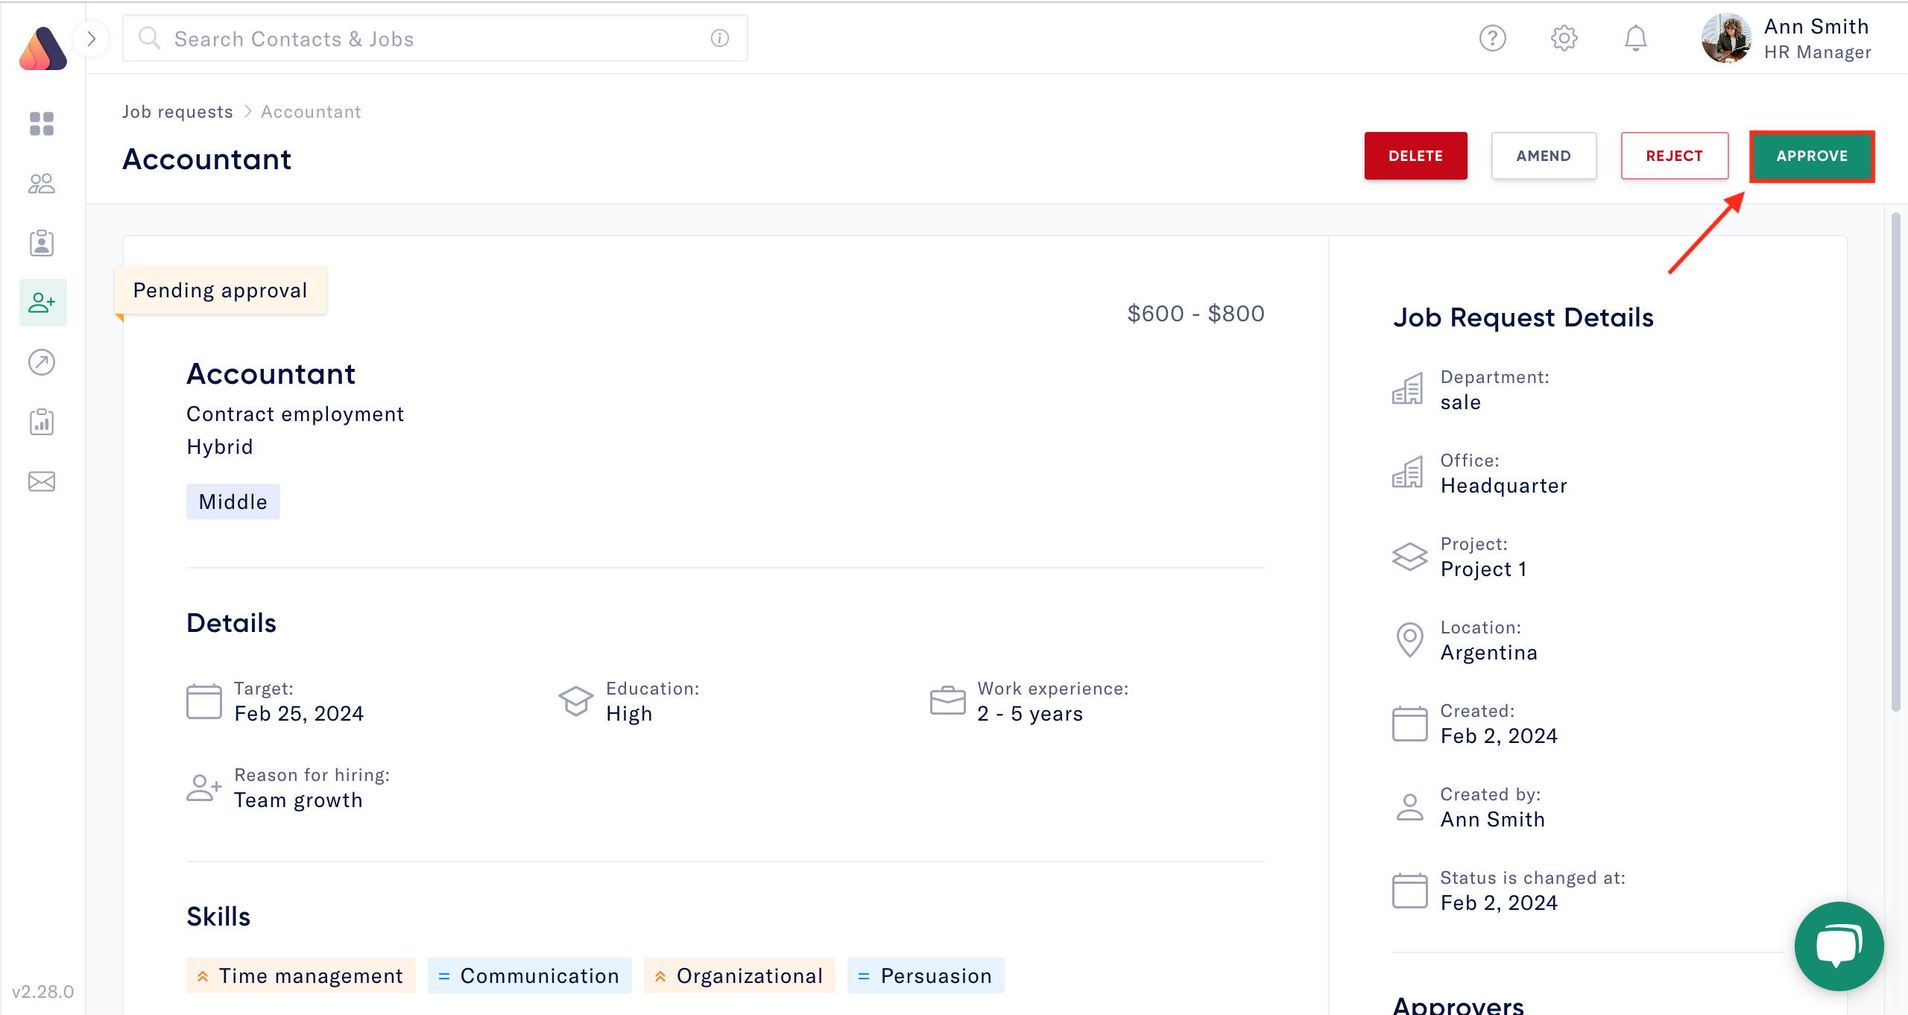Click the Job requests breadcrumb link

point(178,111)
